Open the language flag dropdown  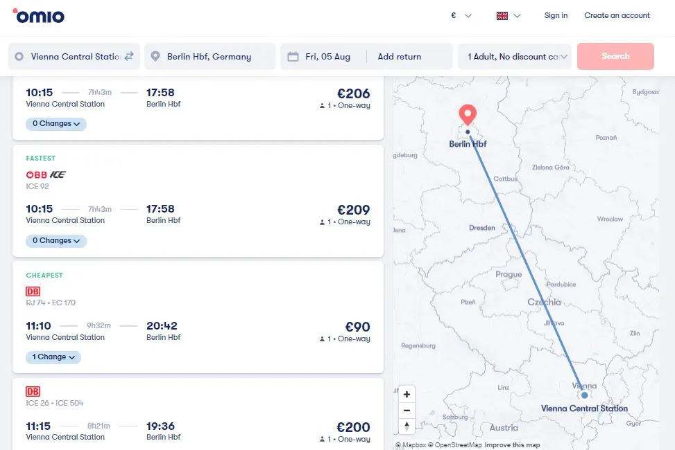[x=509, y=15]
